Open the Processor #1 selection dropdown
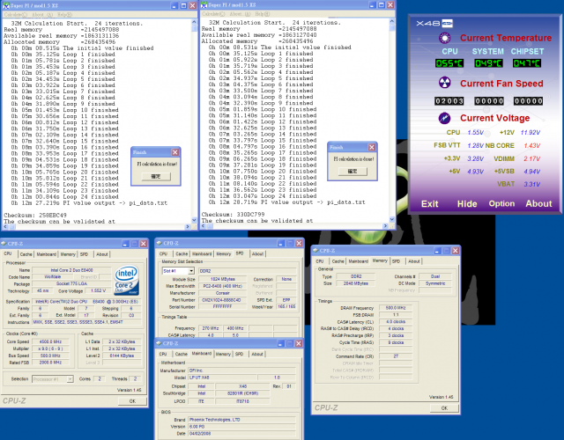Screen dimensions: 564x440 pyautogui.click(x=70, y=379)
